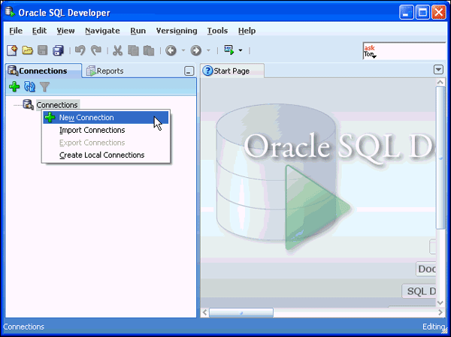Click Start Page vertical scroll down arrow
Viewport: 451px width, 337px height.
[x=440, y=302]
